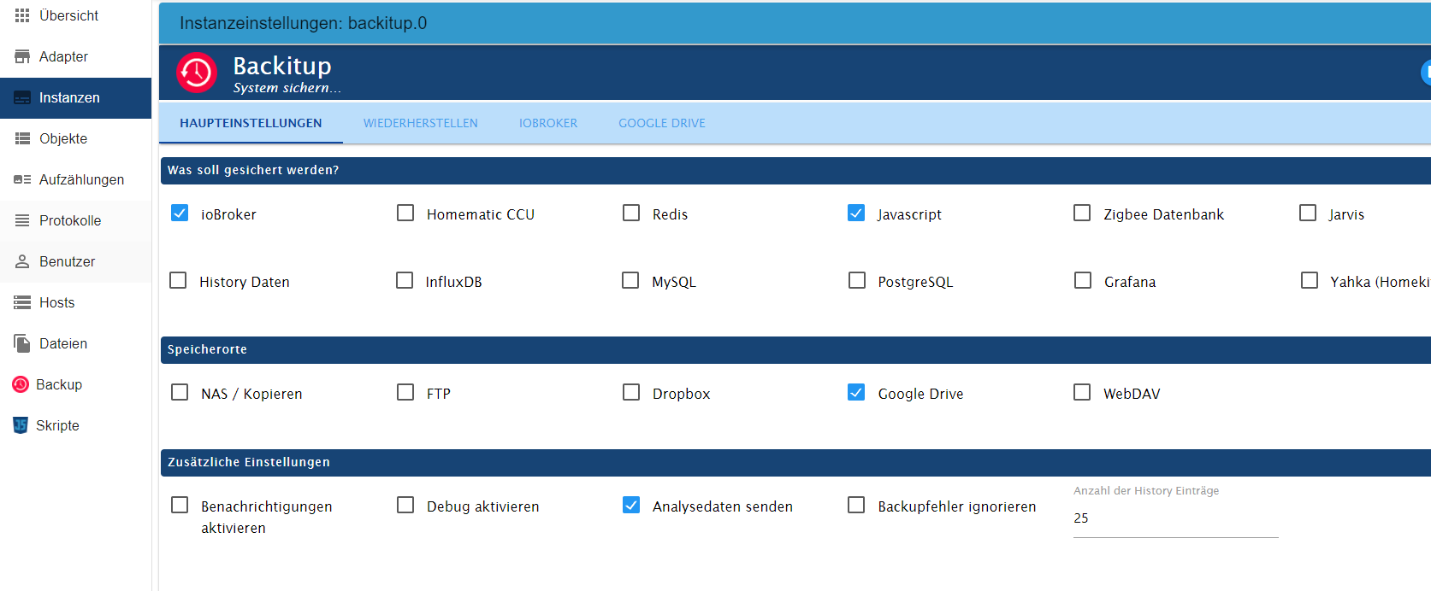The height and width of the screenshot is (591, 1431).
Task: Open Backup menu entry
Action: point(75,384)
